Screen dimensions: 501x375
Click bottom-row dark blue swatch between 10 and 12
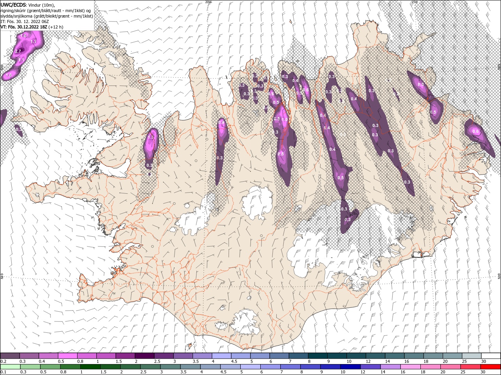[x=351, y=367]
